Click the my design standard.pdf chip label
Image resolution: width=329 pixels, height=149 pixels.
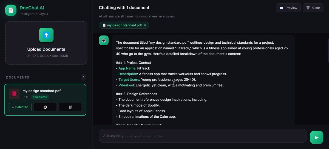pos(124,25)
